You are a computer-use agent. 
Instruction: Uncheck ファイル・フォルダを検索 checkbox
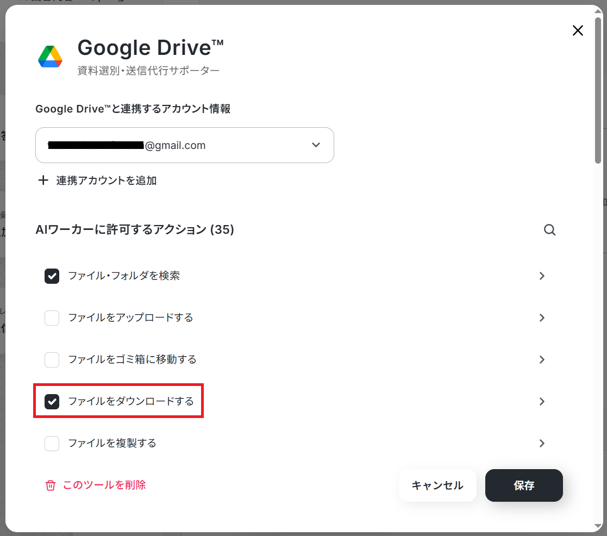(52, 276)
